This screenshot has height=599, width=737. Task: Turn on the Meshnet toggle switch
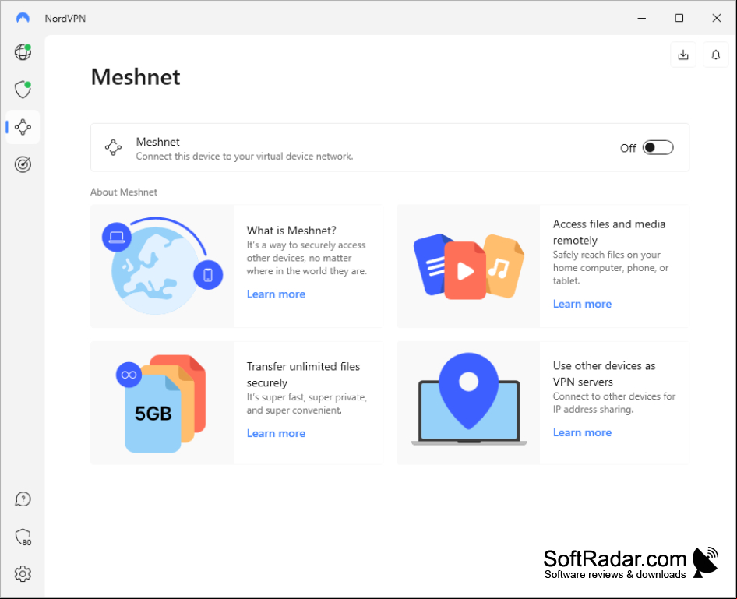[x=658, y=147]
